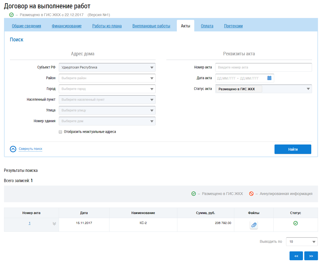This screenshot has height=264, width=322.
Task: Open the 'Город' dropdown list
Action: (107, 89)
